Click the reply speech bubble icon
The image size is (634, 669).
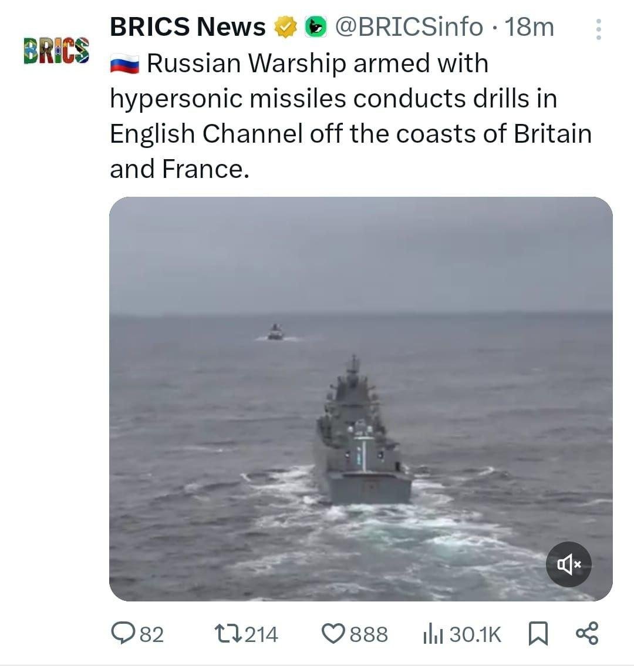123,634
